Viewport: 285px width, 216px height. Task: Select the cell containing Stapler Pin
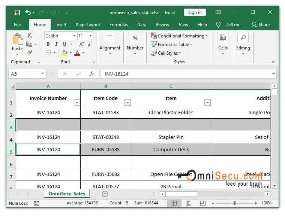click(x=171, y=137)
